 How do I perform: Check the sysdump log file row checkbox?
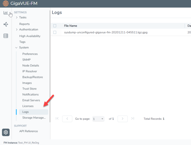point(55,32)
